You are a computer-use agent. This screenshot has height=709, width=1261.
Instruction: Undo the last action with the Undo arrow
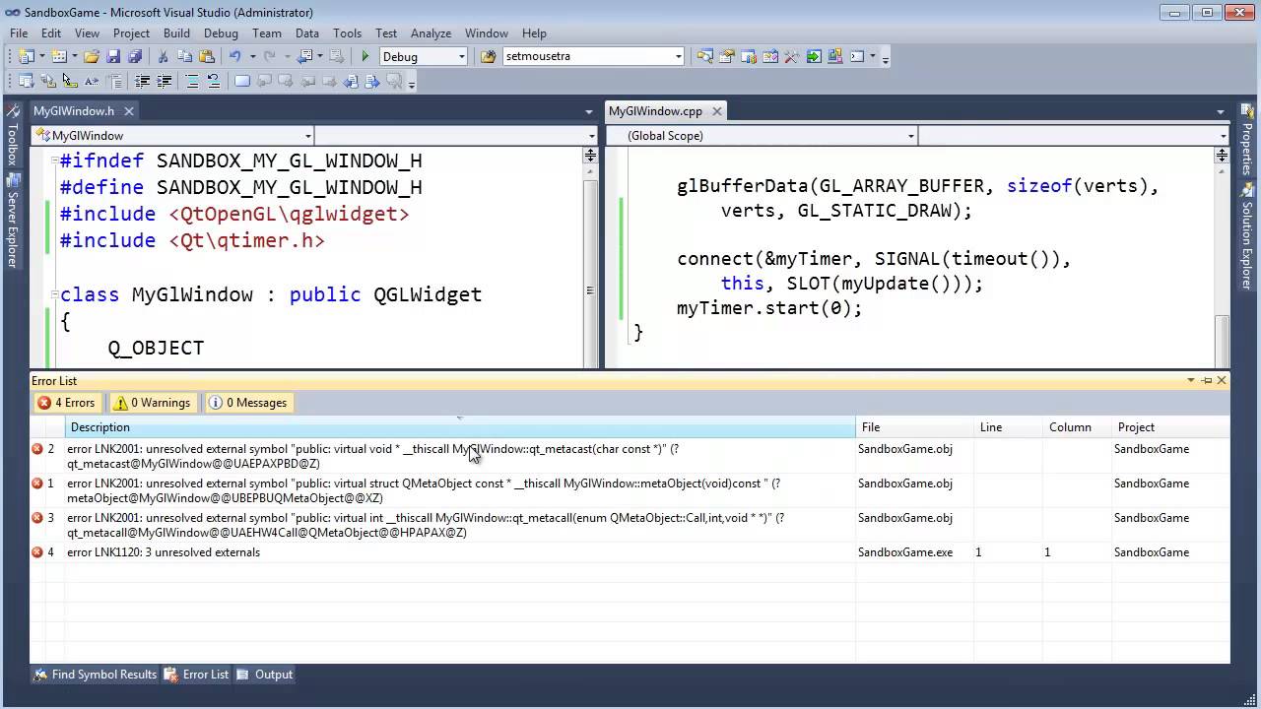tap(235, 56)
